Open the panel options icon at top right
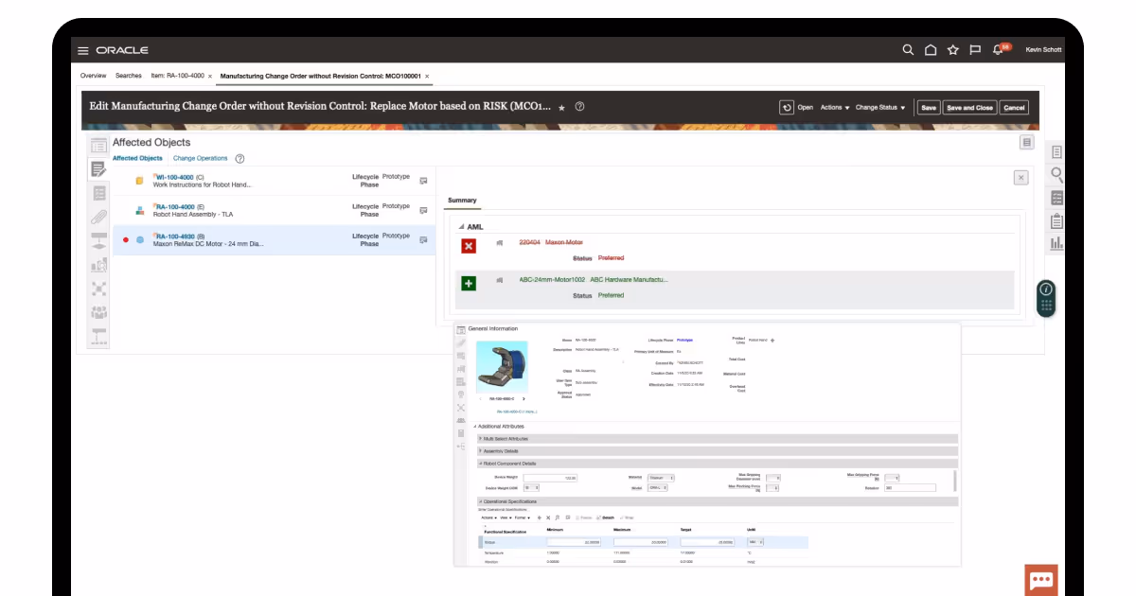Viewport: 1136px width, 596px height. [1026, 142]
